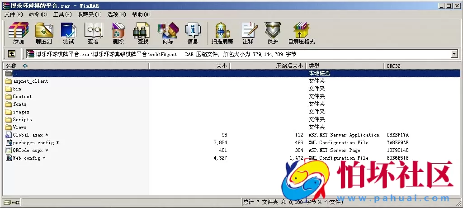
Task: Click the Content folder icon
Action: (x=9, y=96)
